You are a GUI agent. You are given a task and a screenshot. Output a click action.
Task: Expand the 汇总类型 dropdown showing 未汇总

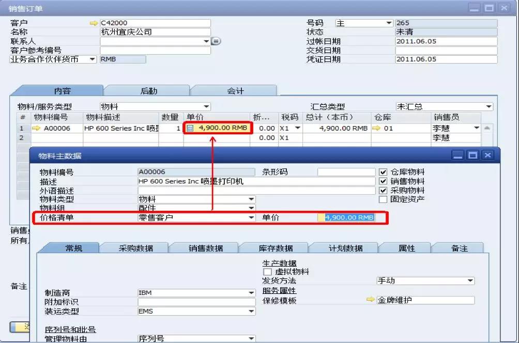point(488,106)
